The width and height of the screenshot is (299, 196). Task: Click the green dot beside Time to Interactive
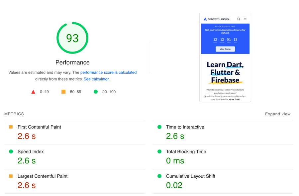(159, 127)
